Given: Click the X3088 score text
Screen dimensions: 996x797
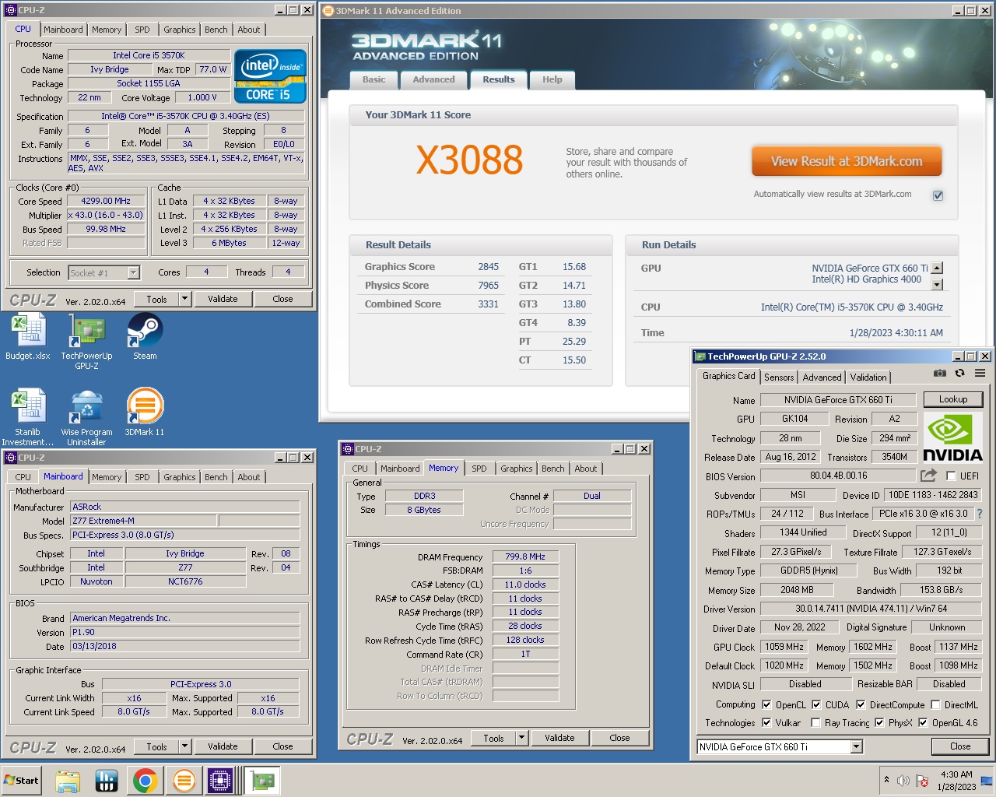Looking at the screenshot, I should (469, 160).
